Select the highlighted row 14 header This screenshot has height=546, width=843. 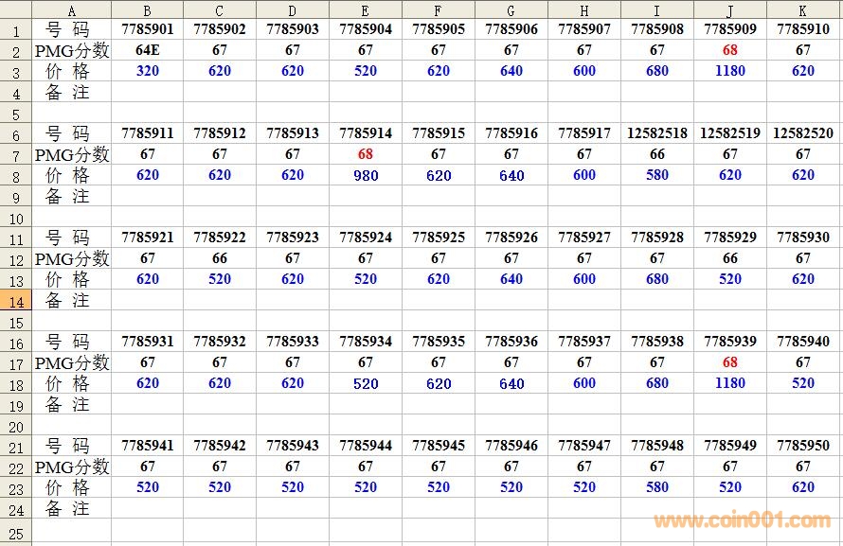[x=16, y=300]
